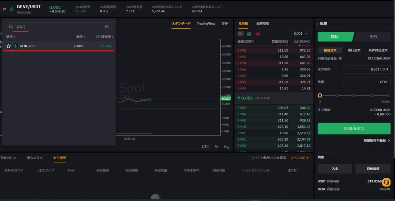Toggle log scale on chart

tap(227, 146)
